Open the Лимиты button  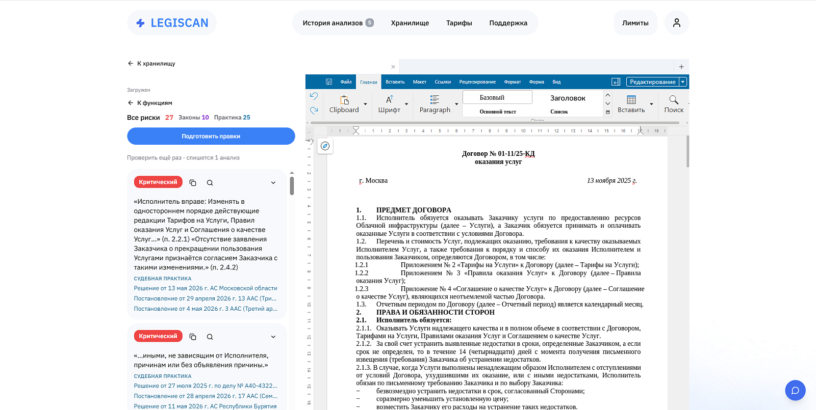tap(635, 23)
